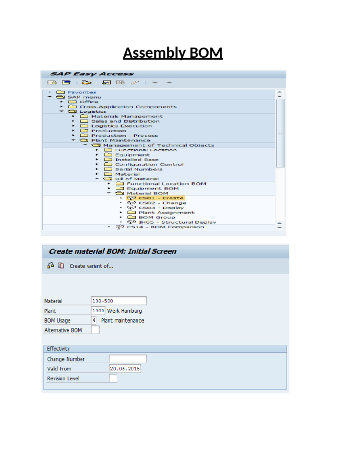Click the Equipment BOM folder icon
Image resolution: width=346 pixels, height=462 pixels.
point(119,188)
